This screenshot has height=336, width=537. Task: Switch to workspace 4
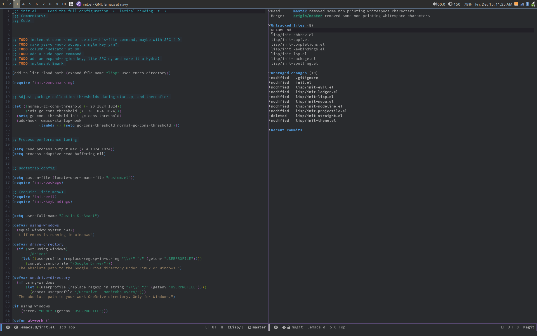tap(23, 4)
